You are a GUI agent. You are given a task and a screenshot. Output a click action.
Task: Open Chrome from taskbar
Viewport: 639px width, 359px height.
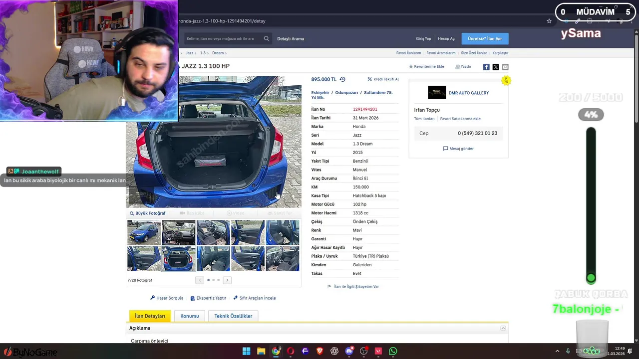coord(276,351)
